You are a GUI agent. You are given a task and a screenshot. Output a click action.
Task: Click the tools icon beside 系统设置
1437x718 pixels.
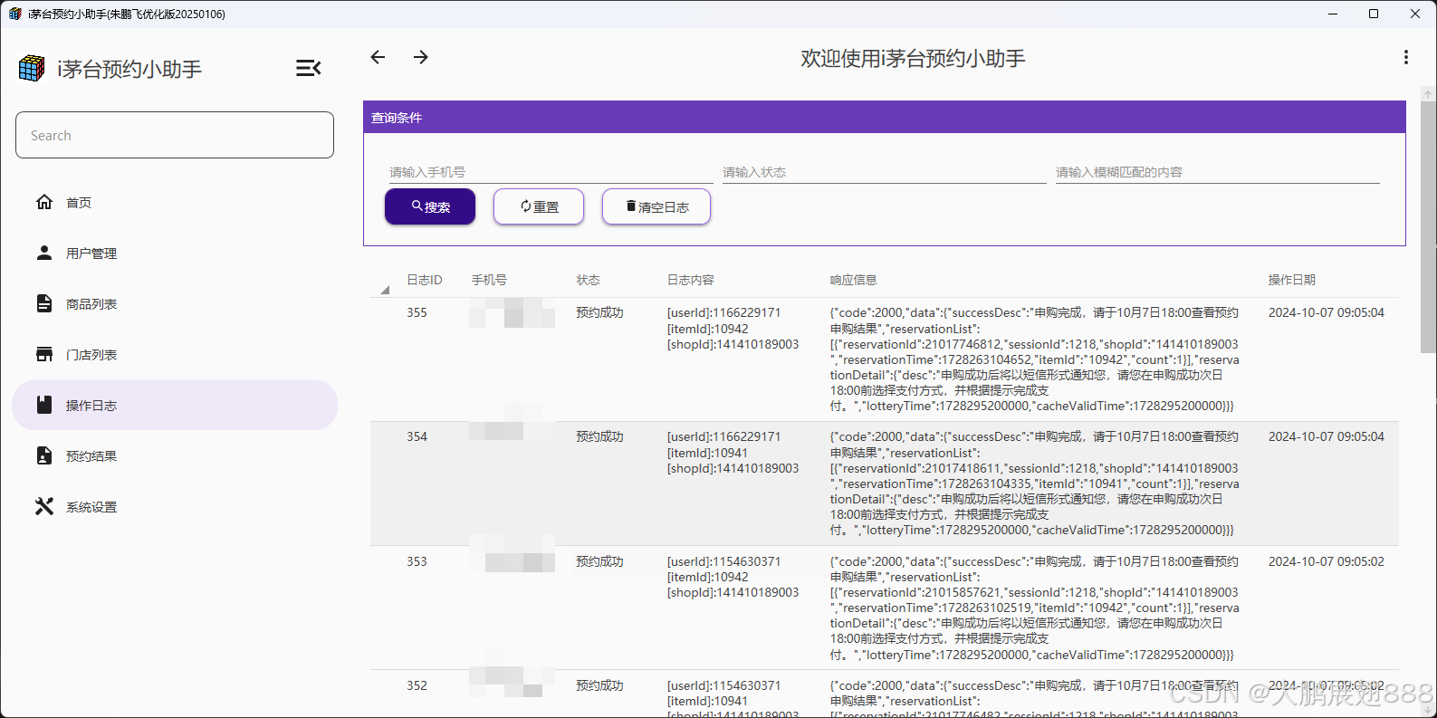click(44, 506)
